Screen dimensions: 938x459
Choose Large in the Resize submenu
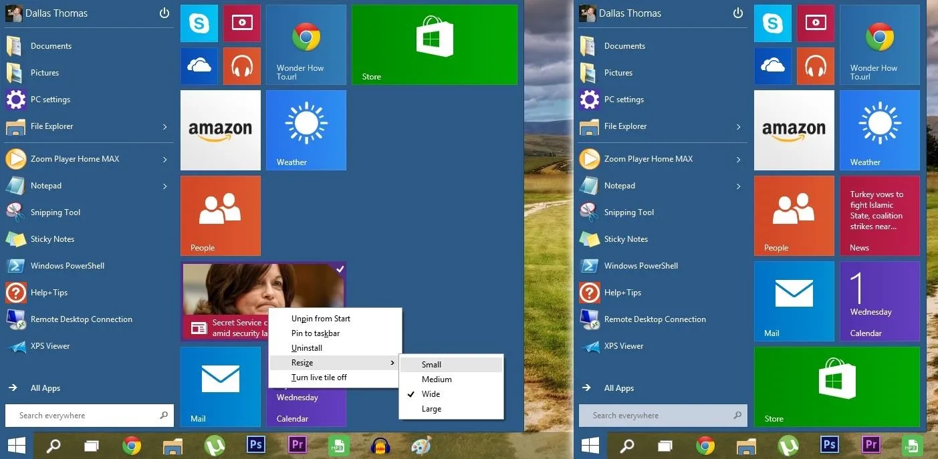pos(451,409)
